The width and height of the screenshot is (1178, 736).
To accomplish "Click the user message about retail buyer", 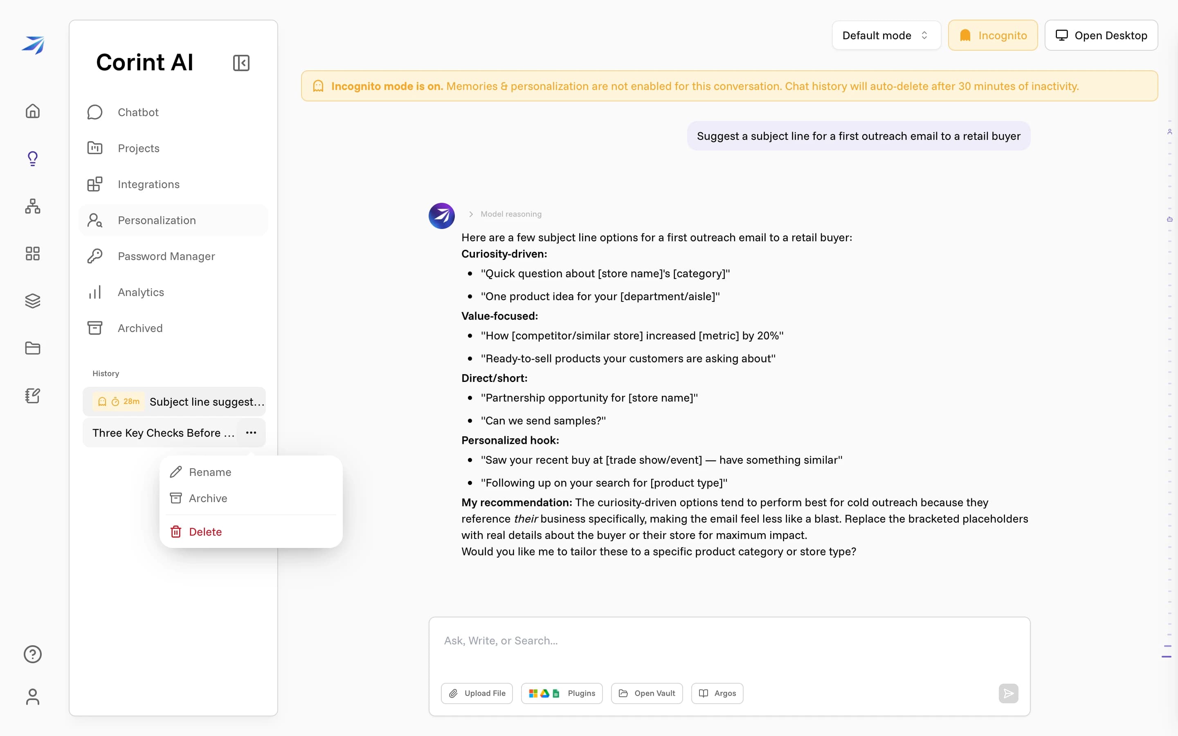I will coord(859,136).
